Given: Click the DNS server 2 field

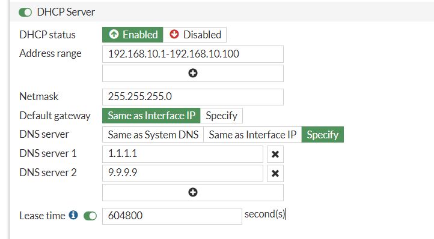Looking at the screenshot, I should coord(182,173).
